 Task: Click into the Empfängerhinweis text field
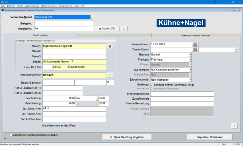pyautogui.click(x=182, y=94)
